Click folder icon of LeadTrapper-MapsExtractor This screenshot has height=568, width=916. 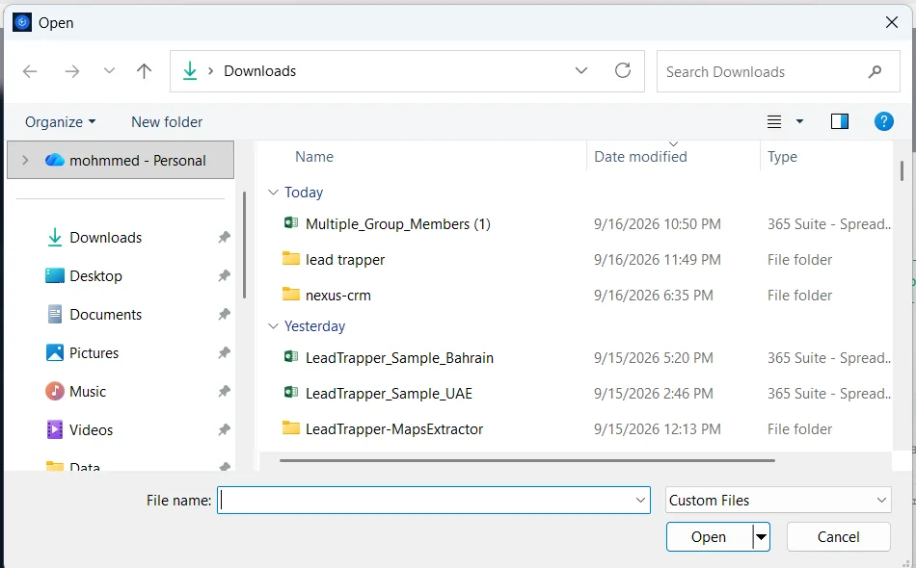click(x=291, y=427)
